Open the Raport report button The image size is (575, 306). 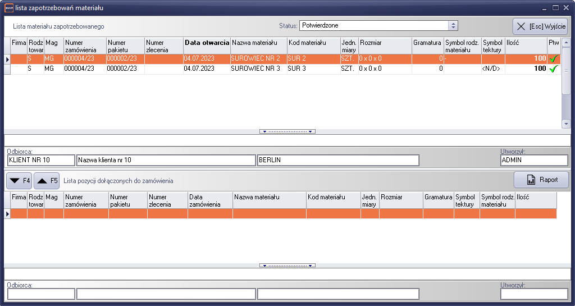point(541,180)
